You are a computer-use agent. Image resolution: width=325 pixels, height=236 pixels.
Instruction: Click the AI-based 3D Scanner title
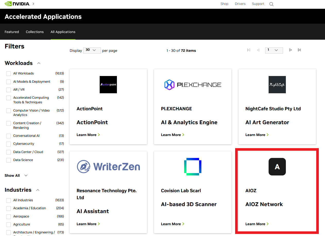point(189,204)
